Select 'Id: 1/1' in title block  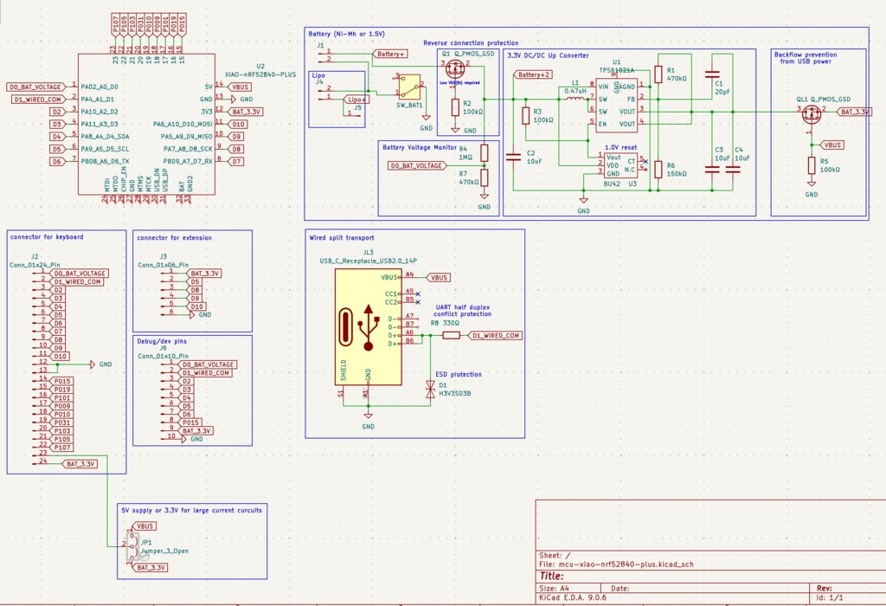829,597
